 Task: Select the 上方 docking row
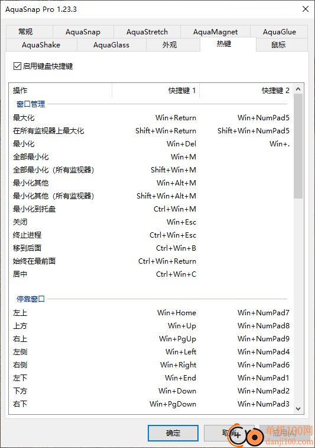[x=151, y=326]
